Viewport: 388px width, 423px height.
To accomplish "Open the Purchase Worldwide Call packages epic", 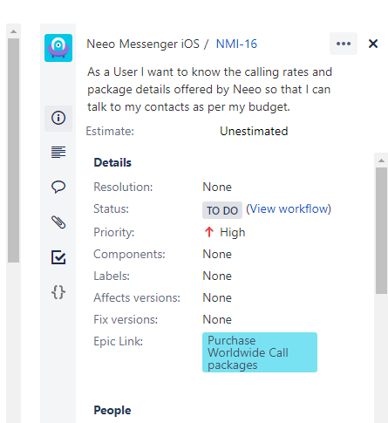I will pos(260,352).
